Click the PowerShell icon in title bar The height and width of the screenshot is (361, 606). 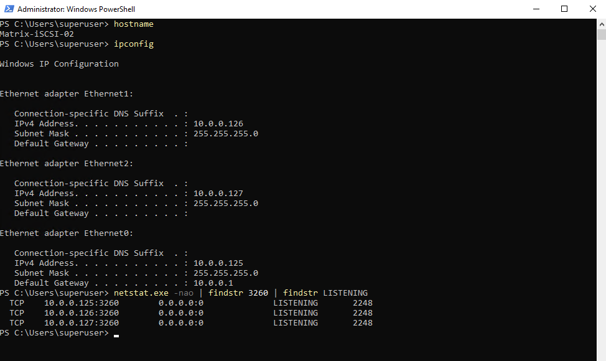pos(9,9)
